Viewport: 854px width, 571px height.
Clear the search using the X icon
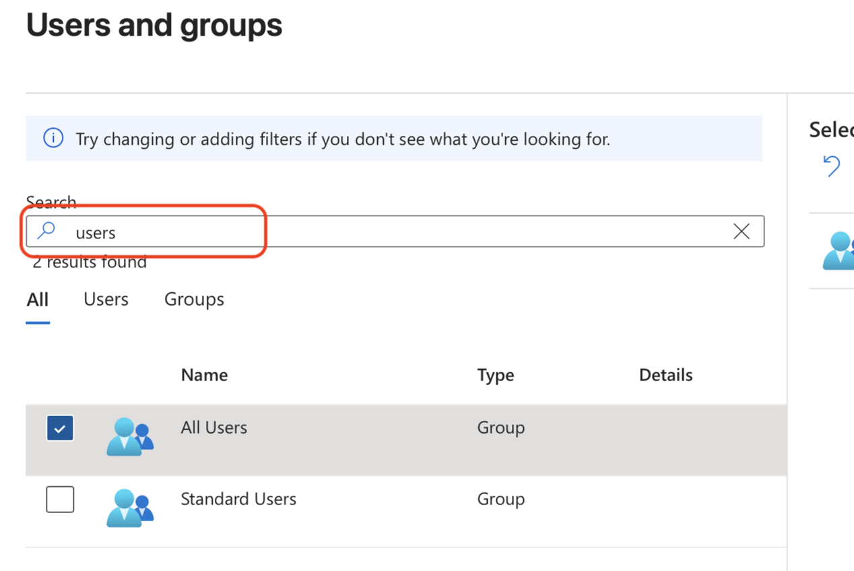[742, 231]
